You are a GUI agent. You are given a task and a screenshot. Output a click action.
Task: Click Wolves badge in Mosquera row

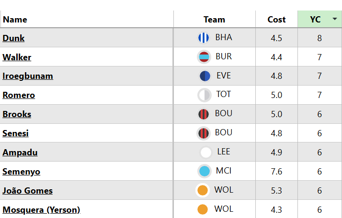coord(203,209)
